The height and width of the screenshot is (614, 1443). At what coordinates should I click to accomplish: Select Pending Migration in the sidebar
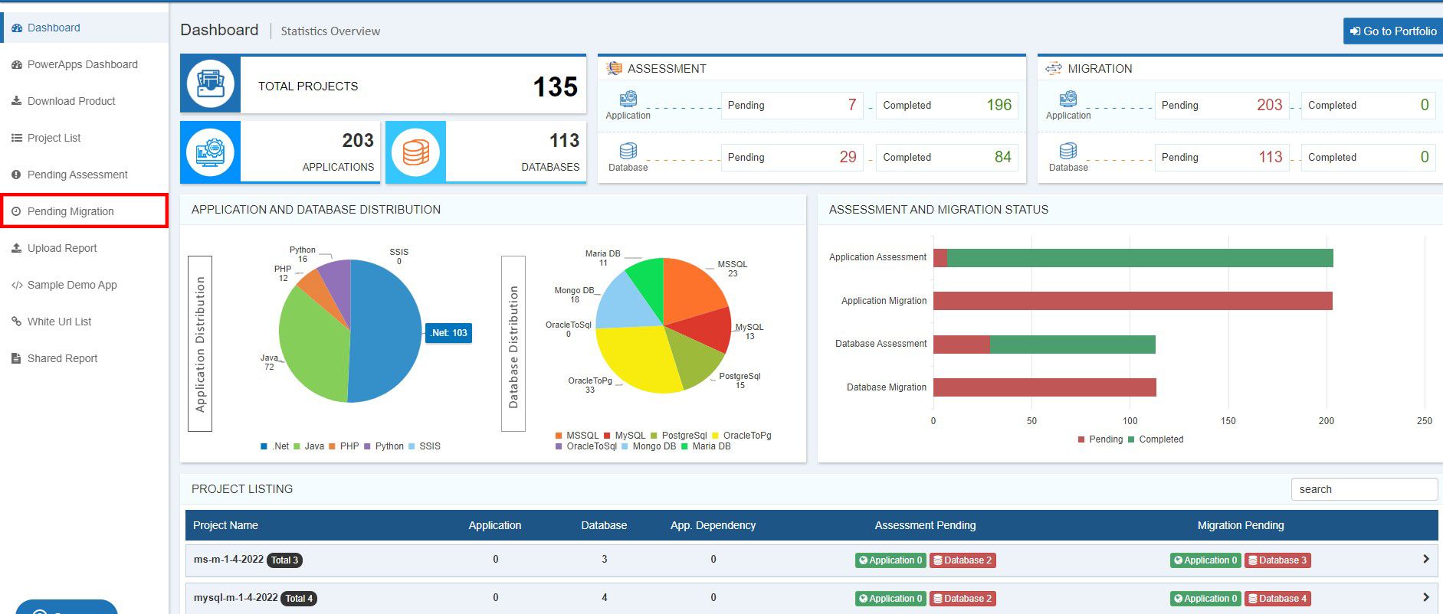tap(84, 211)
